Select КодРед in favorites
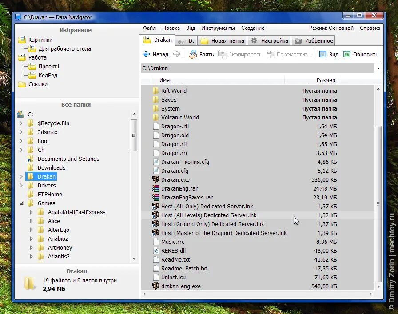This screenshot has width=398, height=314. (x=48, y=75)
